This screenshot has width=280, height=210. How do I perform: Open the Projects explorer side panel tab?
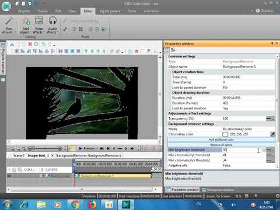[3, 58]
